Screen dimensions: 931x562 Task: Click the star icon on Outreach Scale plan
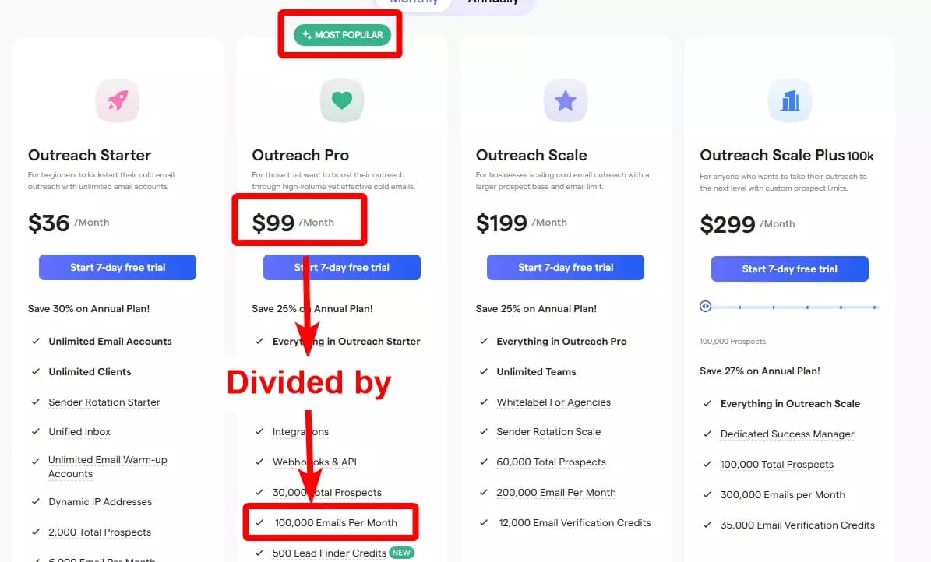tap(565, 100)
